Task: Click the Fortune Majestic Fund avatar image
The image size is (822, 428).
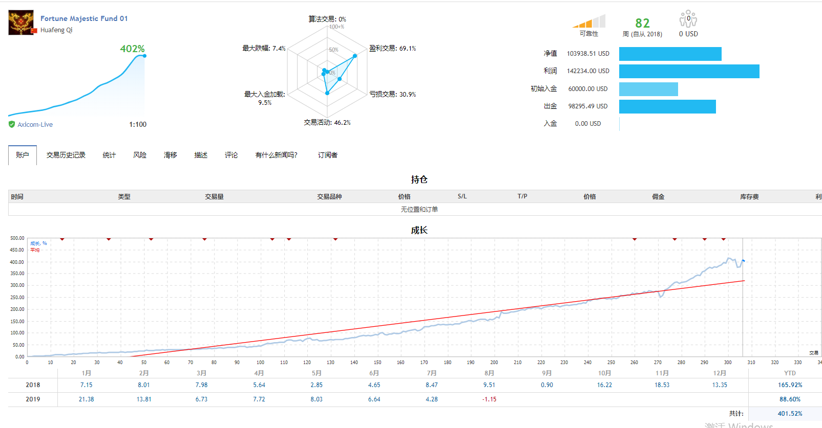Action: 21,22
